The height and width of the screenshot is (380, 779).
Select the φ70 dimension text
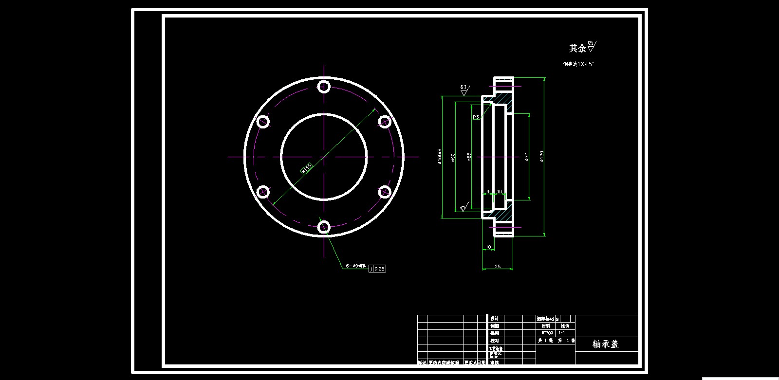pyautogui.click(x=526, y=156)
